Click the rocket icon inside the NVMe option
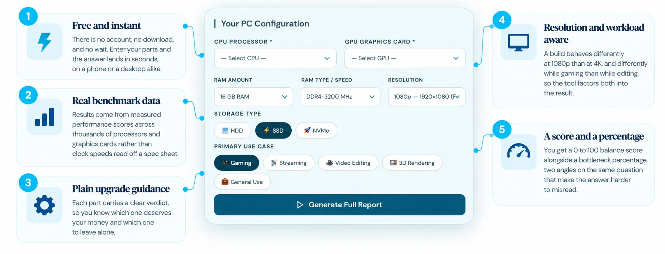 point(307,130)
